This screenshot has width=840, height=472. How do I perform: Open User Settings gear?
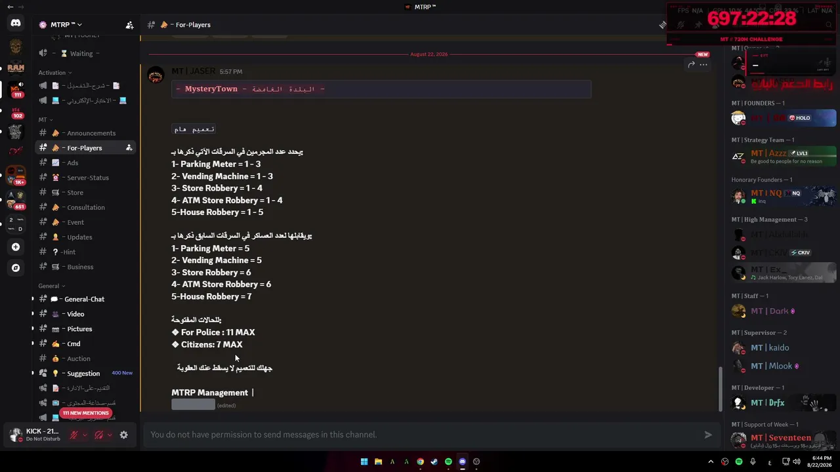[x=123, y=435]
